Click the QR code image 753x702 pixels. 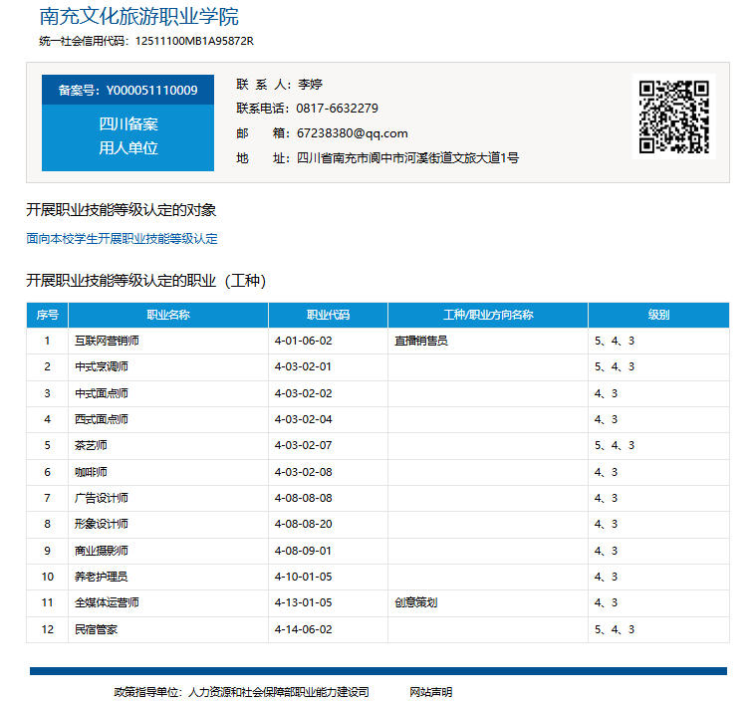click(673, 117)
